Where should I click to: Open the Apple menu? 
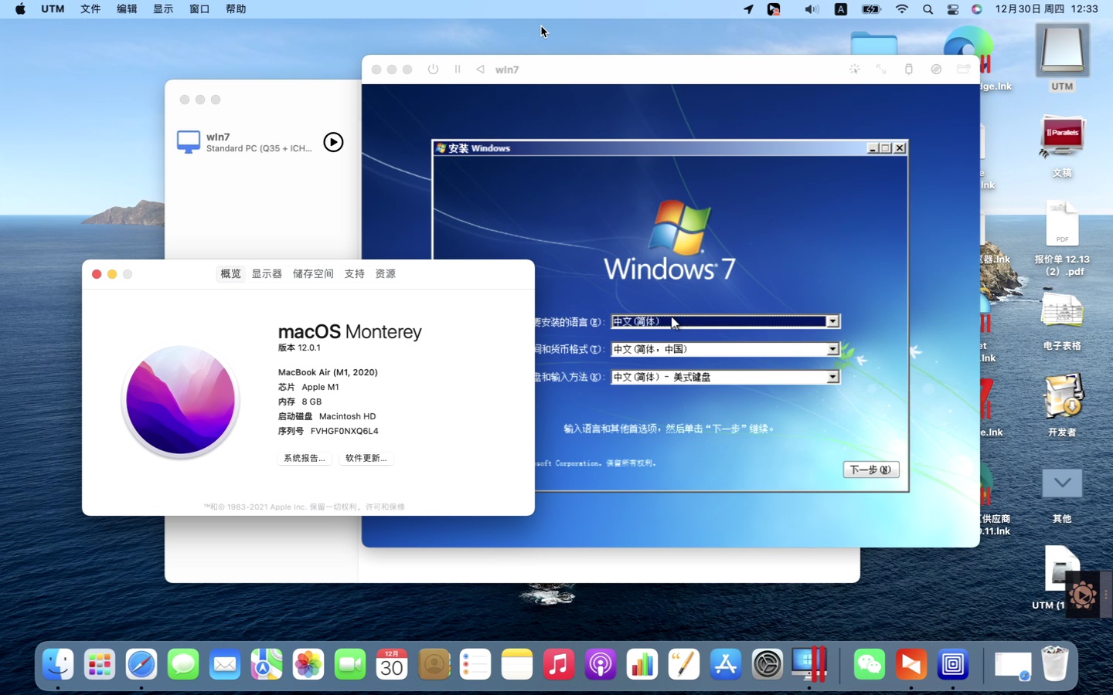(x=20, y=9)
